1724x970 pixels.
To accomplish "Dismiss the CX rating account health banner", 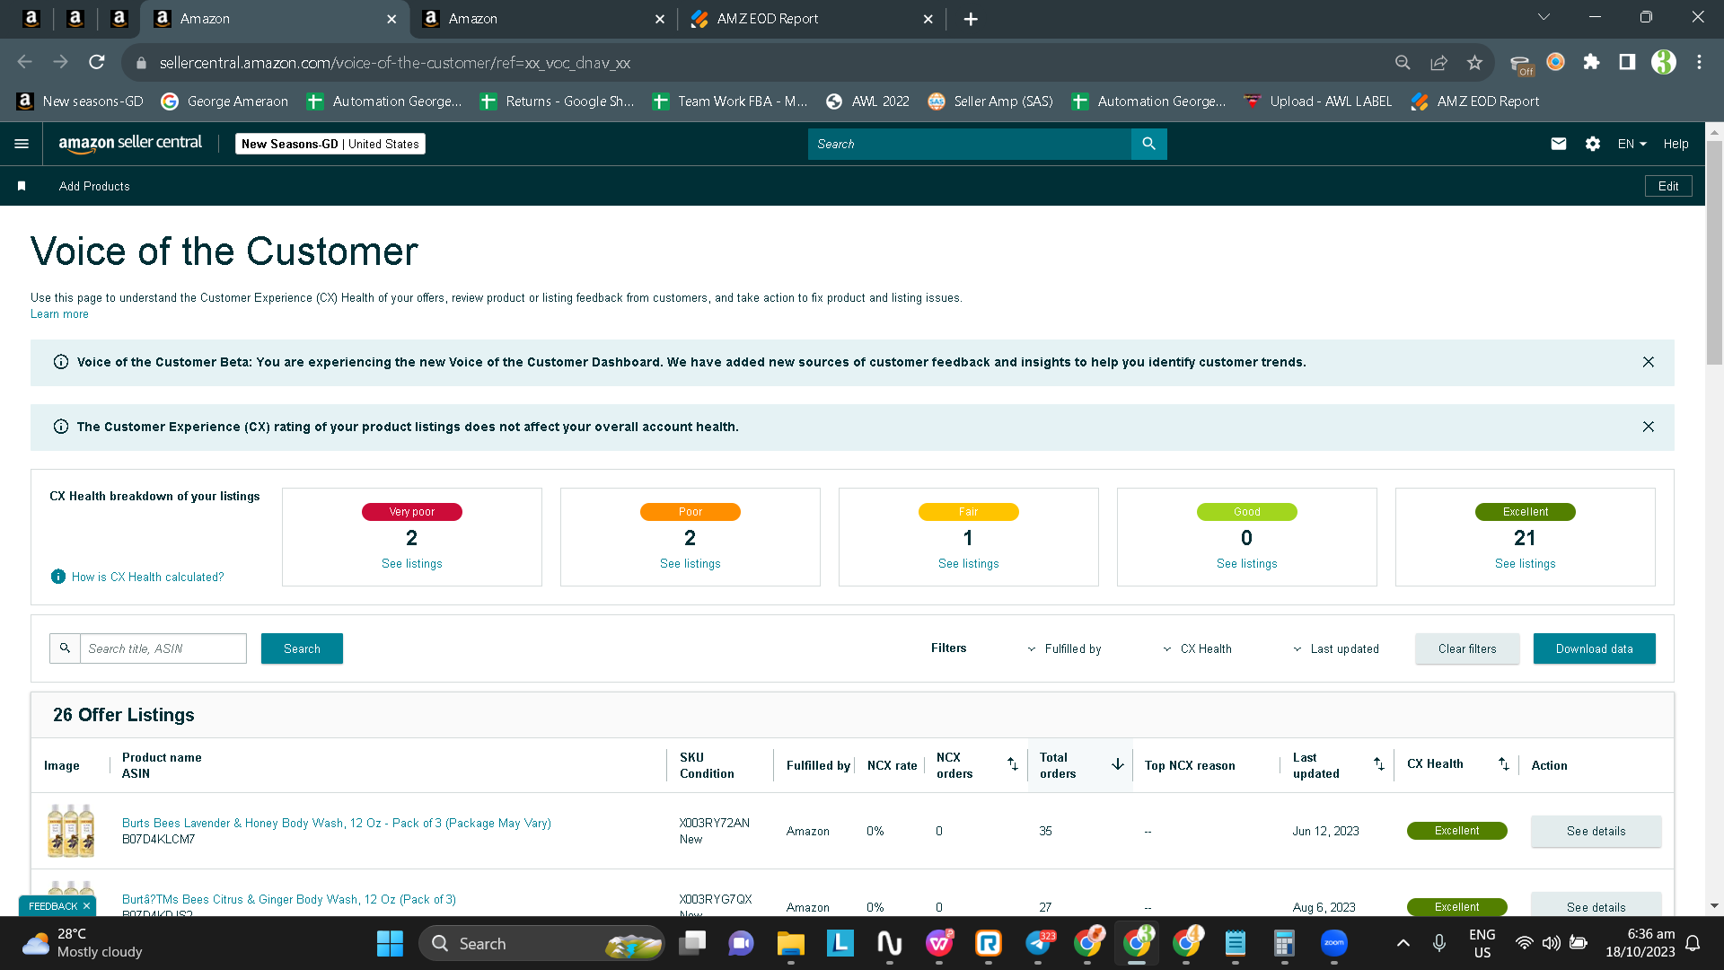I will point(1649,427).
